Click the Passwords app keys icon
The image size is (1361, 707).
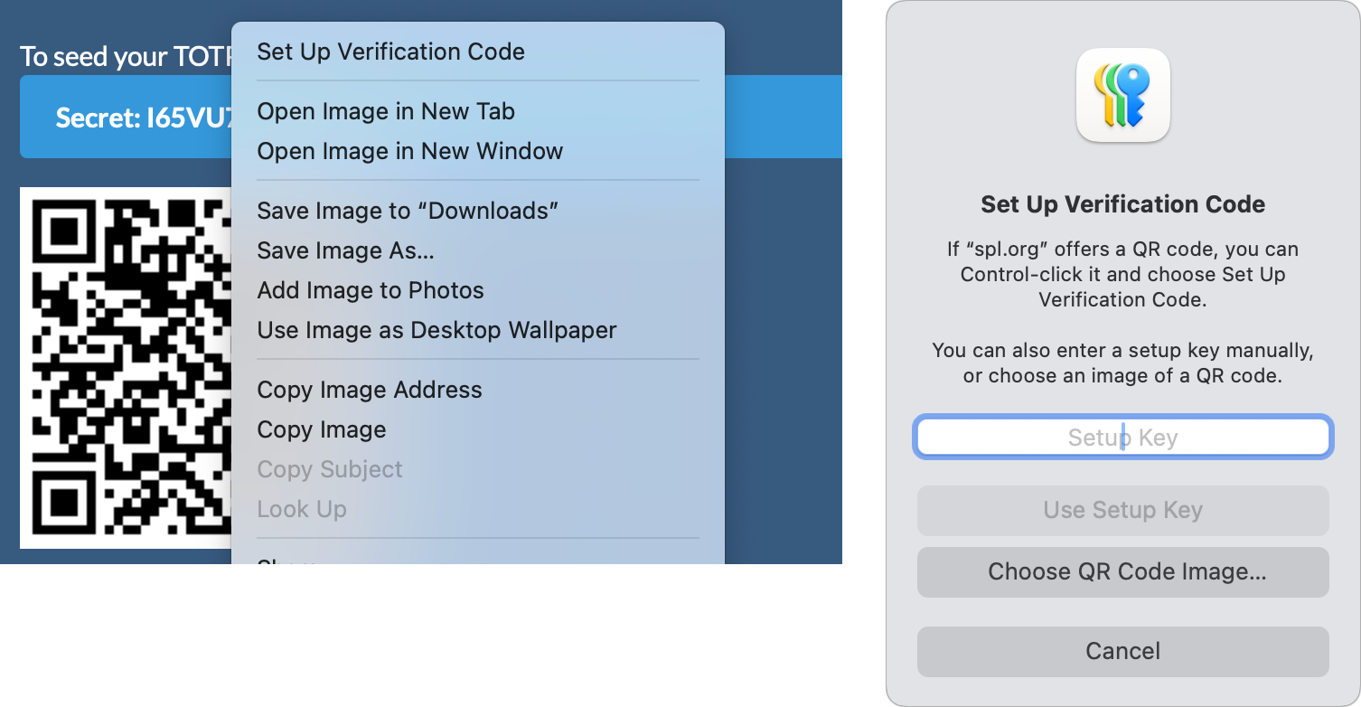tap(1122, 96)
